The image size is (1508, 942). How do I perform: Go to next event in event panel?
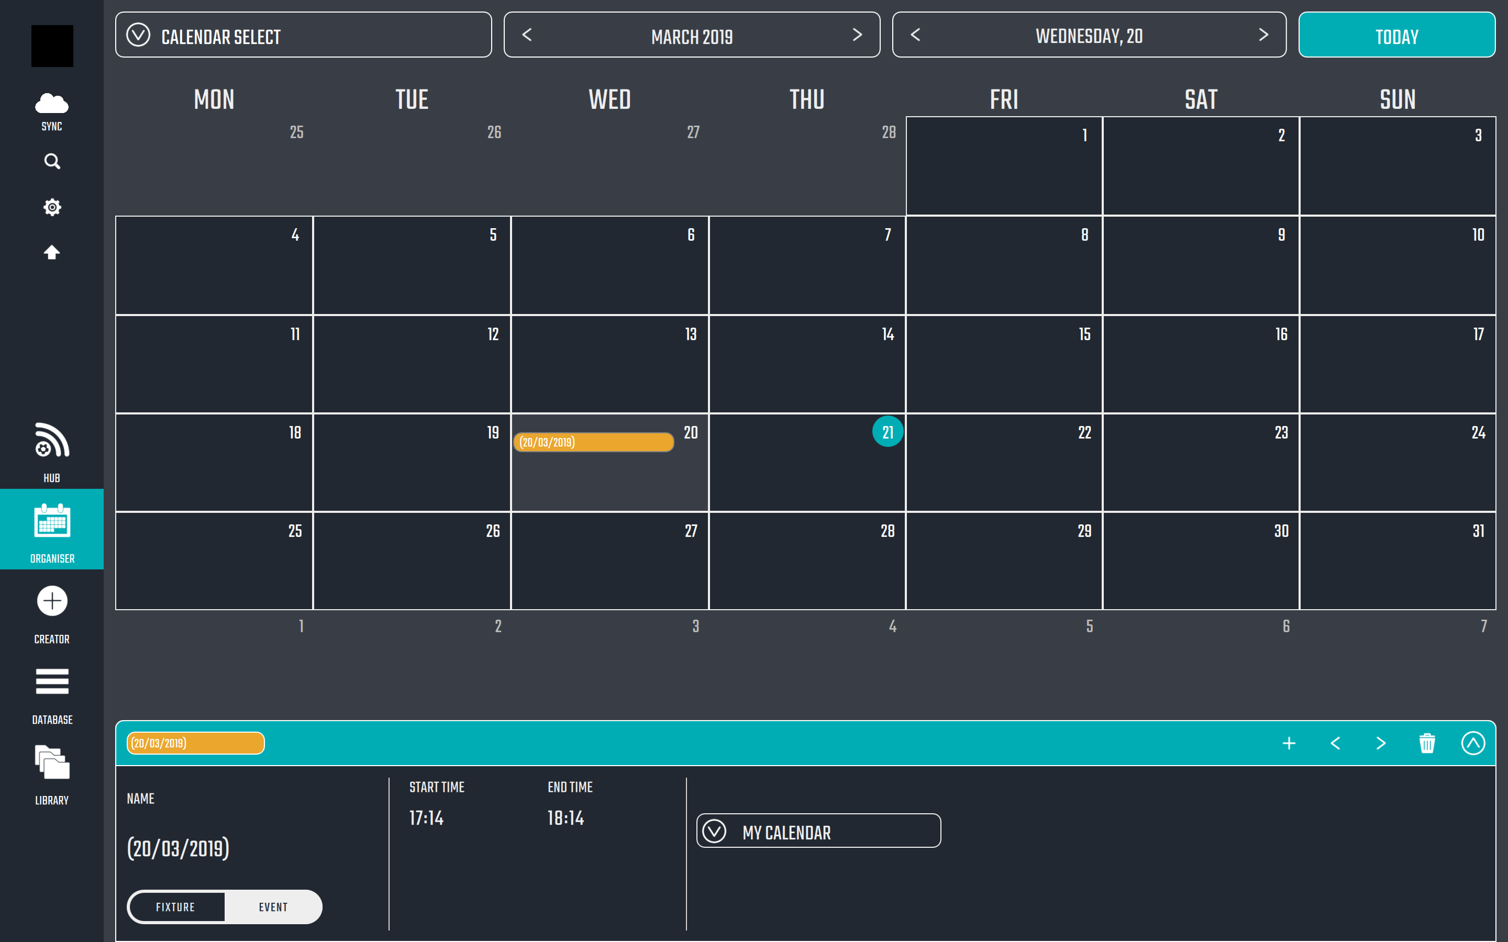(1381, 743)
